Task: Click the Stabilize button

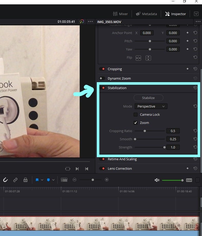Action: point(148,98)
